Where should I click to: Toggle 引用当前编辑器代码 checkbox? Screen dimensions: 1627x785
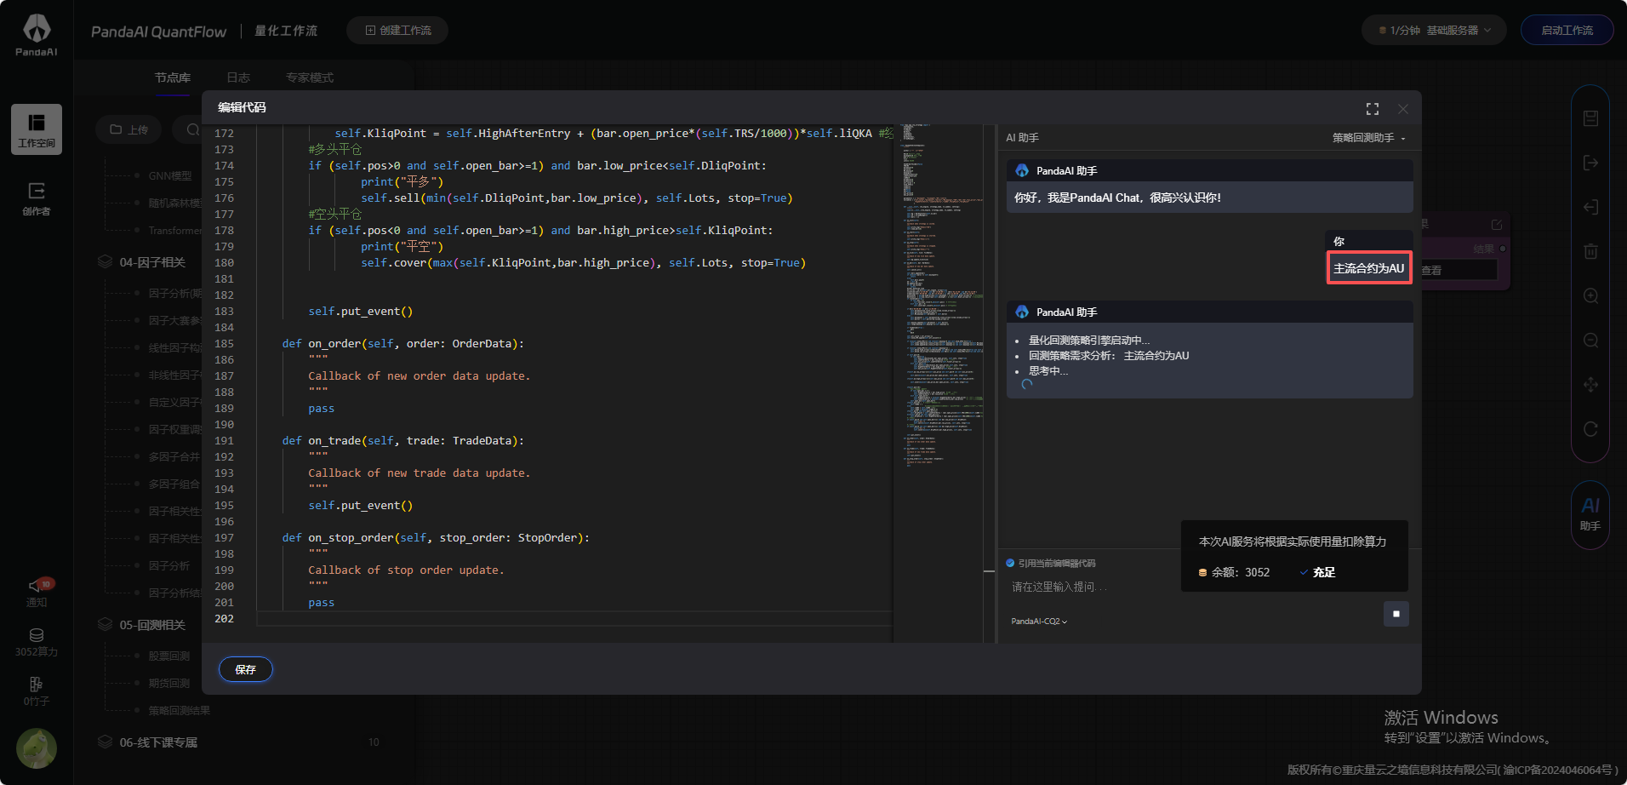(x=1010, y=563)
